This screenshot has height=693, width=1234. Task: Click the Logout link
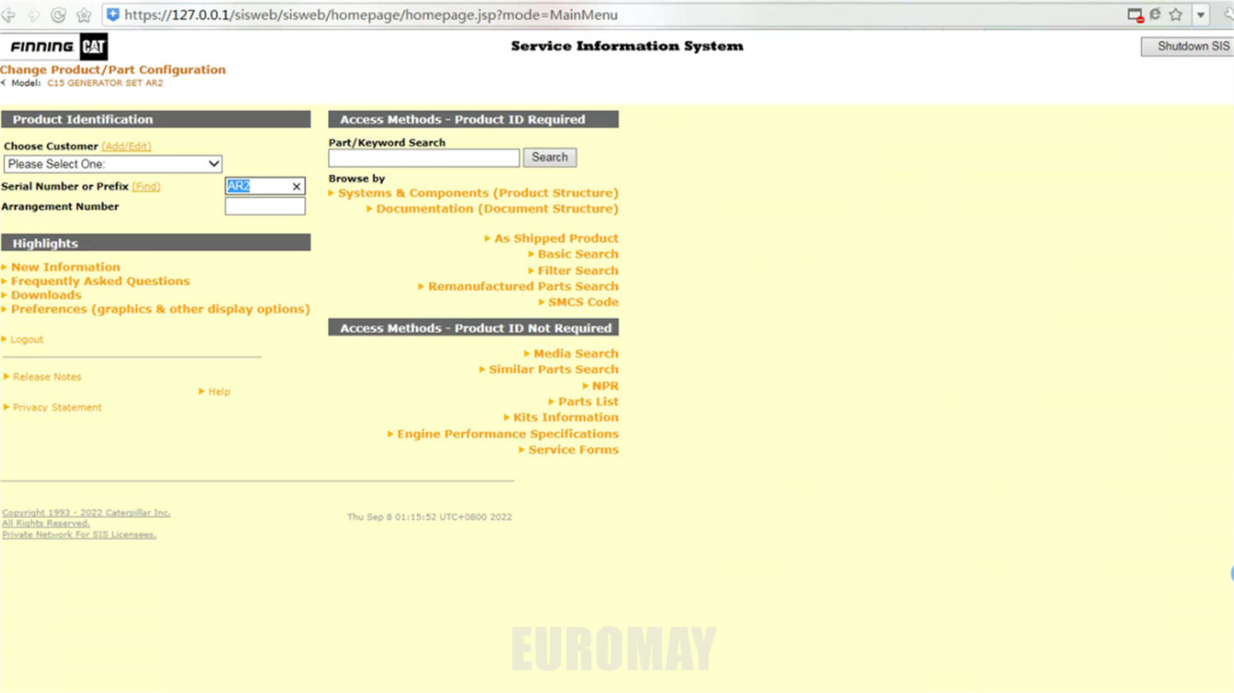point(26,340)
